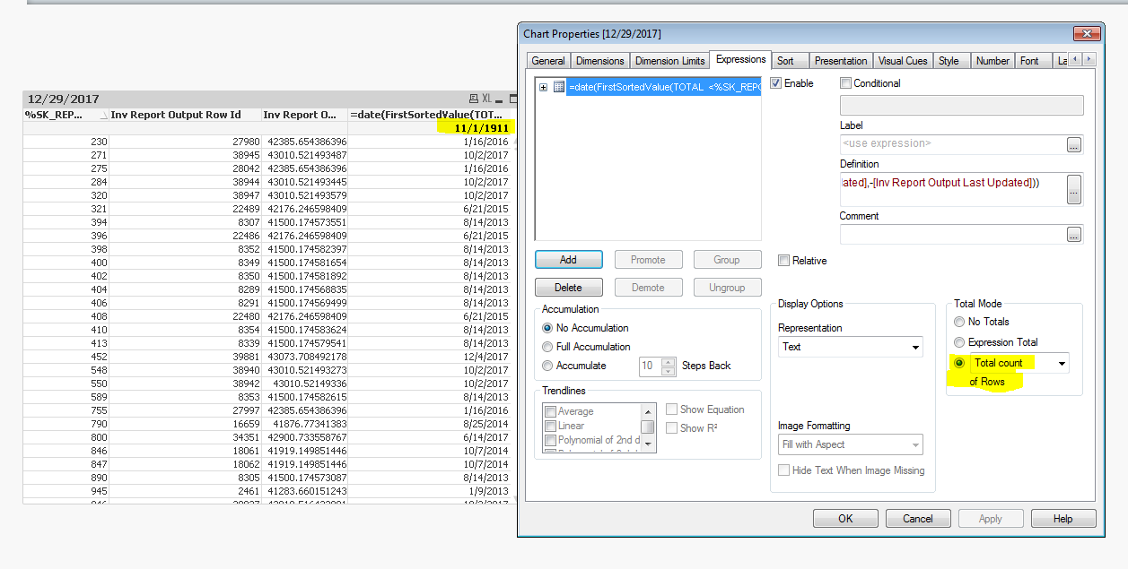The width and height of the screenshot is (1128, 569).
Task: Click the Group button
Action: [727, 260]
